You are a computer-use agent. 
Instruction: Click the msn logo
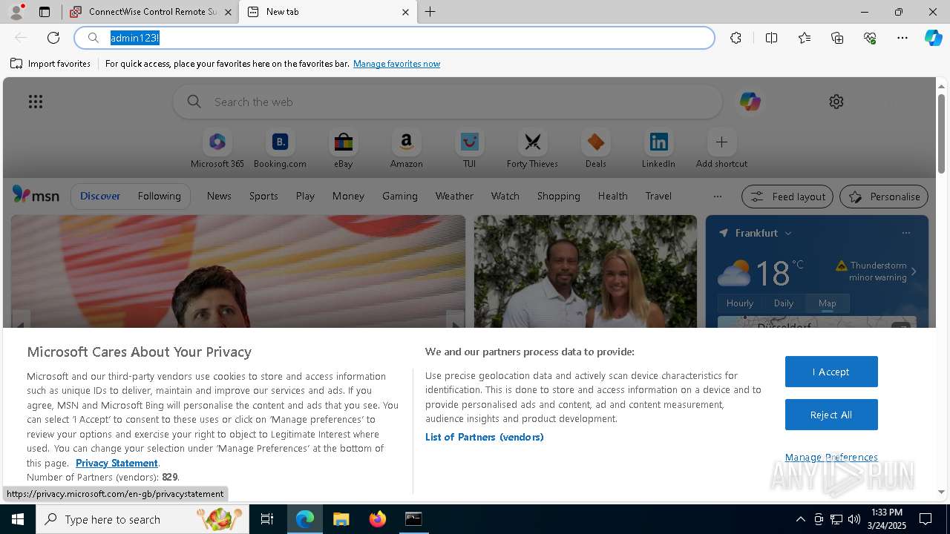coord(36,195)
